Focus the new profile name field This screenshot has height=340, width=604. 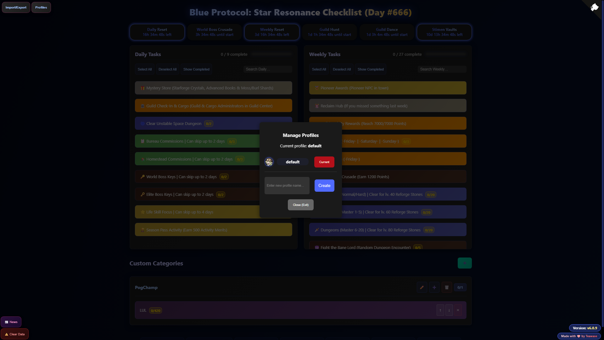tap(287, 186)
